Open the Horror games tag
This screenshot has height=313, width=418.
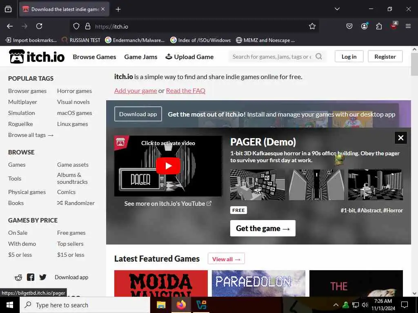pyautogui.click(x=74, y=91)
